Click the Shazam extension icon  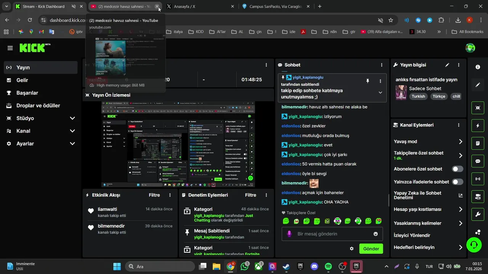[x=418, y=20]
